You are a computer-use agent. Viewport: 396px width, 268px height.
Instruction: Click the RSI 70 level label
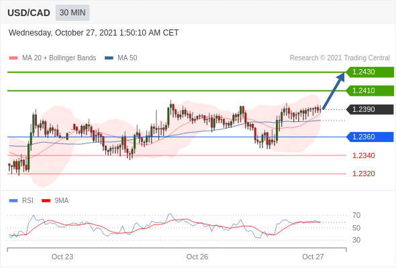click(356, 215)
